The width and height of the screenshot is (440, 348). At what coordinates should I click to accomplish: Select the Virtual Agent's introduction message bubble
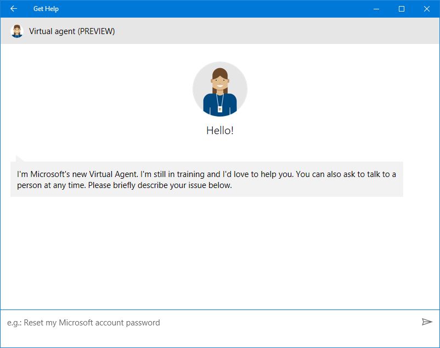[x=206, y=179]
